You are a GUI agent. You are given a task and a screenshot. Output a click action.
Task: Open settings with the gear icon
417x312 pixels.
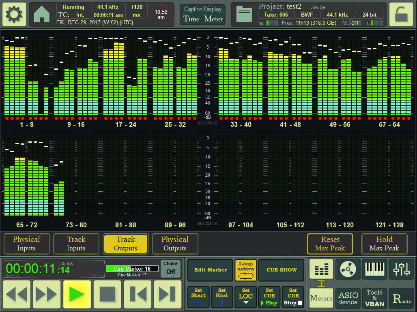click(14, 14)
